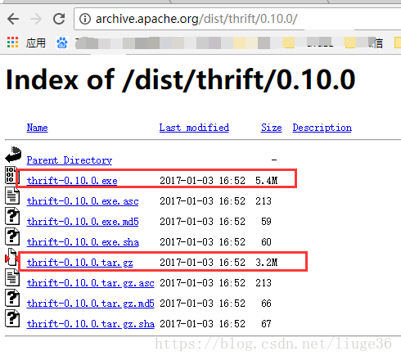The height and width of the screenshot is (360, 401).
Task: Click the browser Forward arrow
Action: pos(36,19)
